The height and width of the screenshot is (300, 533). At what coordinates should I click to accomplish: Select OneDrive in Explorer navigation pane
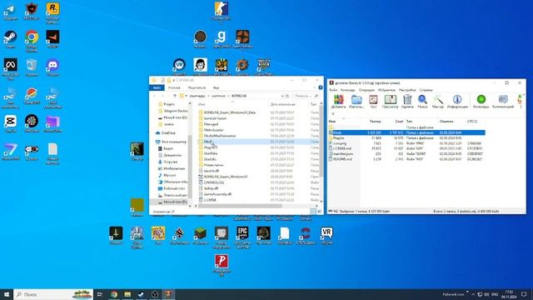click(x=168, y=133)
